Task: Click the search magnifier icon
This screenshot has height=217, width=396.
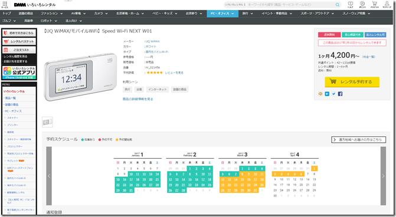Action: click(337, 5)
